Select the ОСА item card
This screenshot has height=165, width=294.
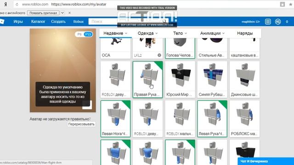(115, 48)
